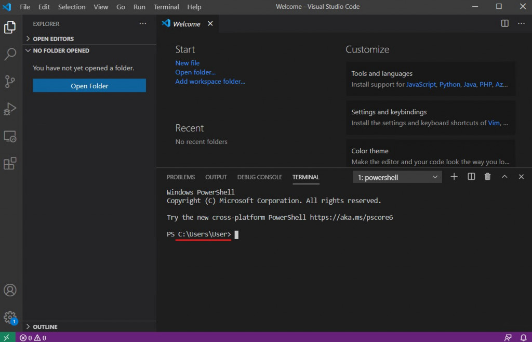
Task: Open the notifications bell icon
Action: (524, 338)
